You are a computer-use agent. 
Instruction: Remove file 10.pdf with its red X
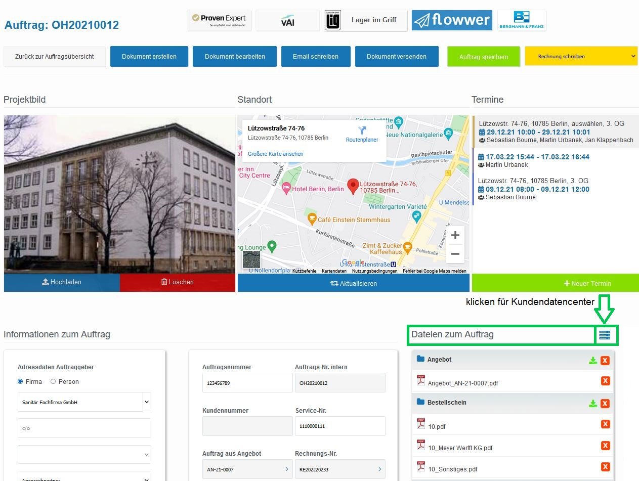(605, 424)
